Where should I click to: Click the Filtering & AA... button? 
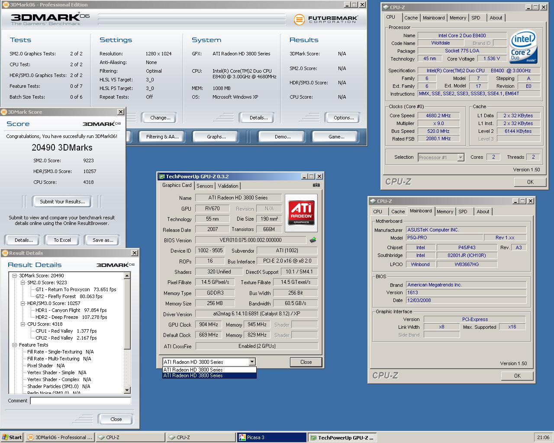point(162,137)
